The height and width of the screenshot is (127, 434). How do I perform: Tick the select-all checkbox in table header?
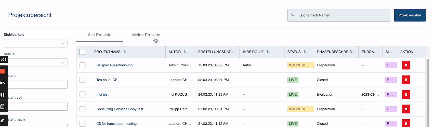tap(82, 52)
